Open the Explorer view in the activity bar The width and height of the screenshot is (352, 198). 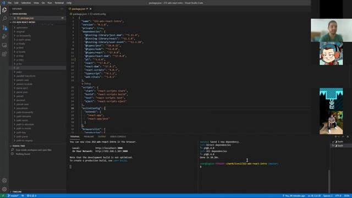(4, 10)
